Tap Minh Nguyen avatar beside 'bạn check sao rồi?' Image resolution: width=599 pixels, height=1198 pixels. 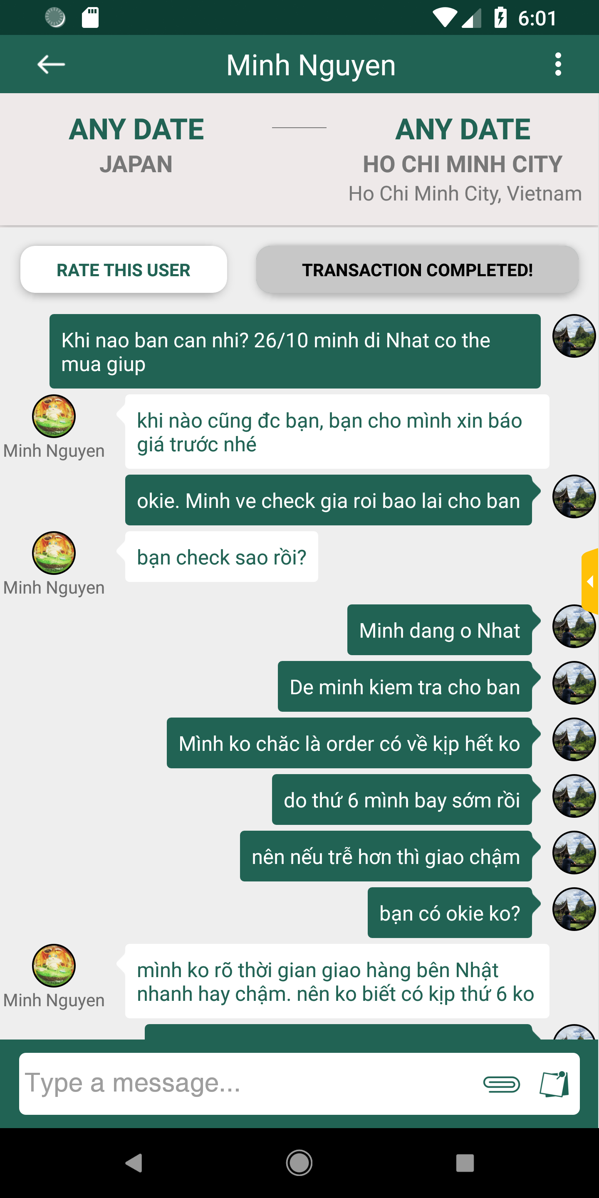[x=54, y=553]
